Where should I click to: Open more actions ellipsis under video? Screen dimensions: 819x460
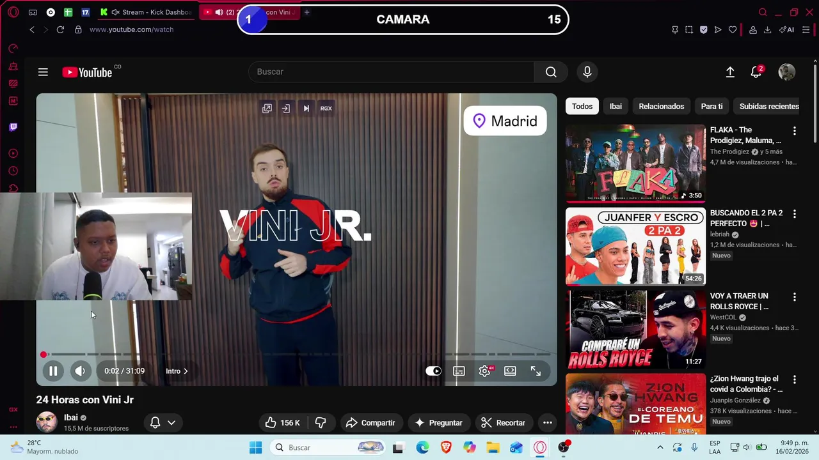(547, 422)
